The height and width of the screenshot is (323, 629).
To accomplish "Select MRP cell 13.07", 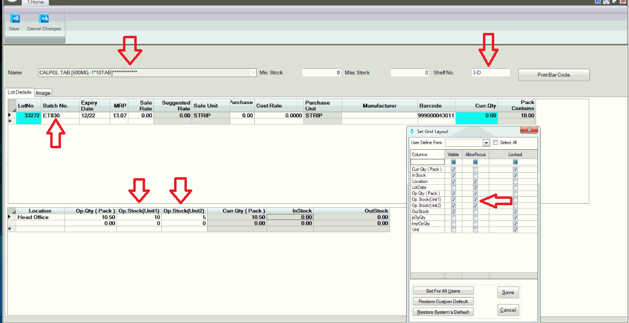I will tap(119, 115).
